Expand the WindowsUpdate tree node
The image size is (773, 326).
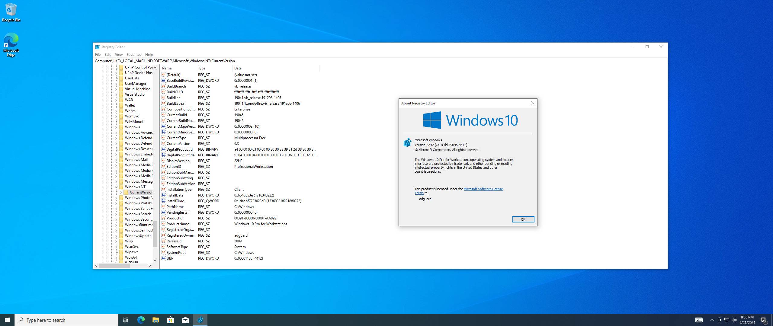[x=116, y=236]
